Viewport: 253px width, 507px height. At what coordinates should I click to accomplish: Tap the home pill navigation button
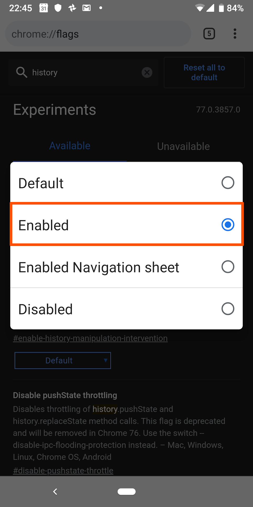tap(126, 492)
